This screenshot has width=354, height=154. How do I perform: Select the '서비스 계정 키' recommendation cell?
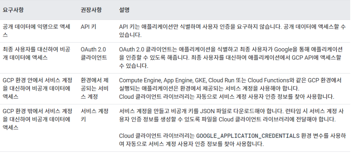tap(95, 115)
